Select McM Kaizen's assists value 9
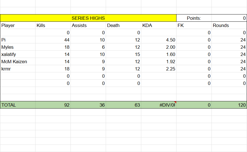The width and height of the screenshot is (247, 152). [88, 62]
